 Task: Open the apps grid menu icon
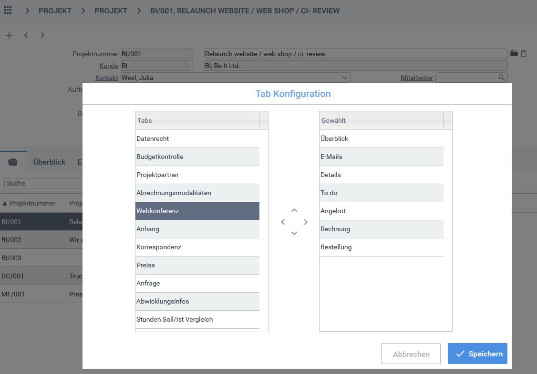point(8,10)
